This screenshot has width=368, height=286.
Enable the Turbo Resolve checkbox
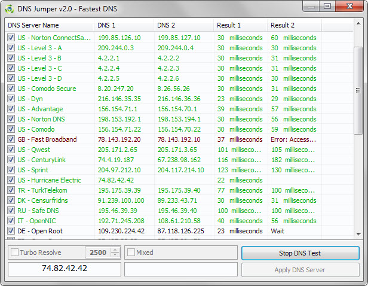(14, 252)
